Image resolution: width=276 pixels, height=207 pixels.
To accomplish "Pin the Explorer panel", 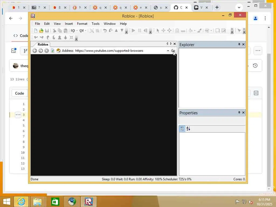I will (239, 44).
